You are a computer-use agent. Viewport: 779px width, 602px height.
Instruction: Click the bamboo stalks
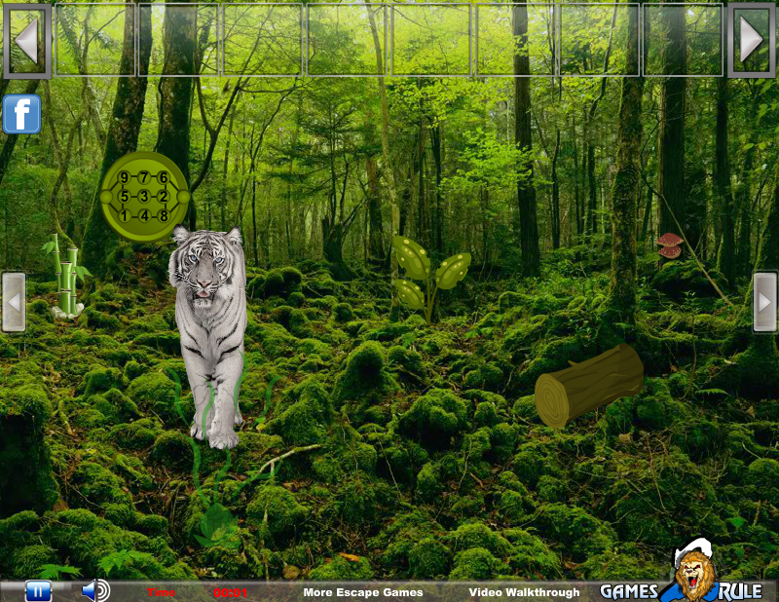(x=65, y=276)
